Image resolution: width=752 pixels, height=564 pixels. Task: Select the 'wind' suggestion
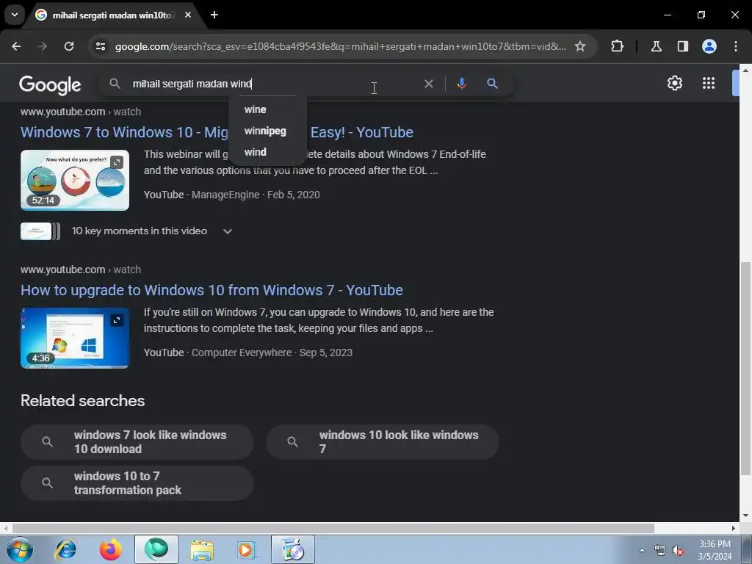(255, 152)
